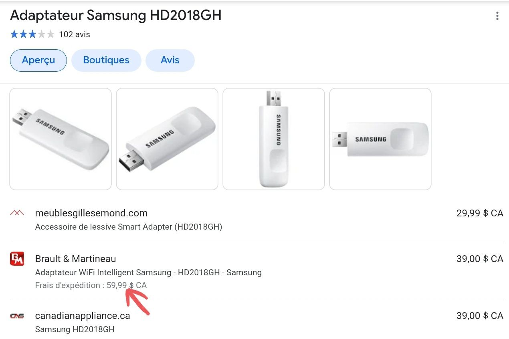The width and height of the screenshot is (509, 339).
Task: Open the meublesgillesemond.com store listing
Action: tap(91, 213)
